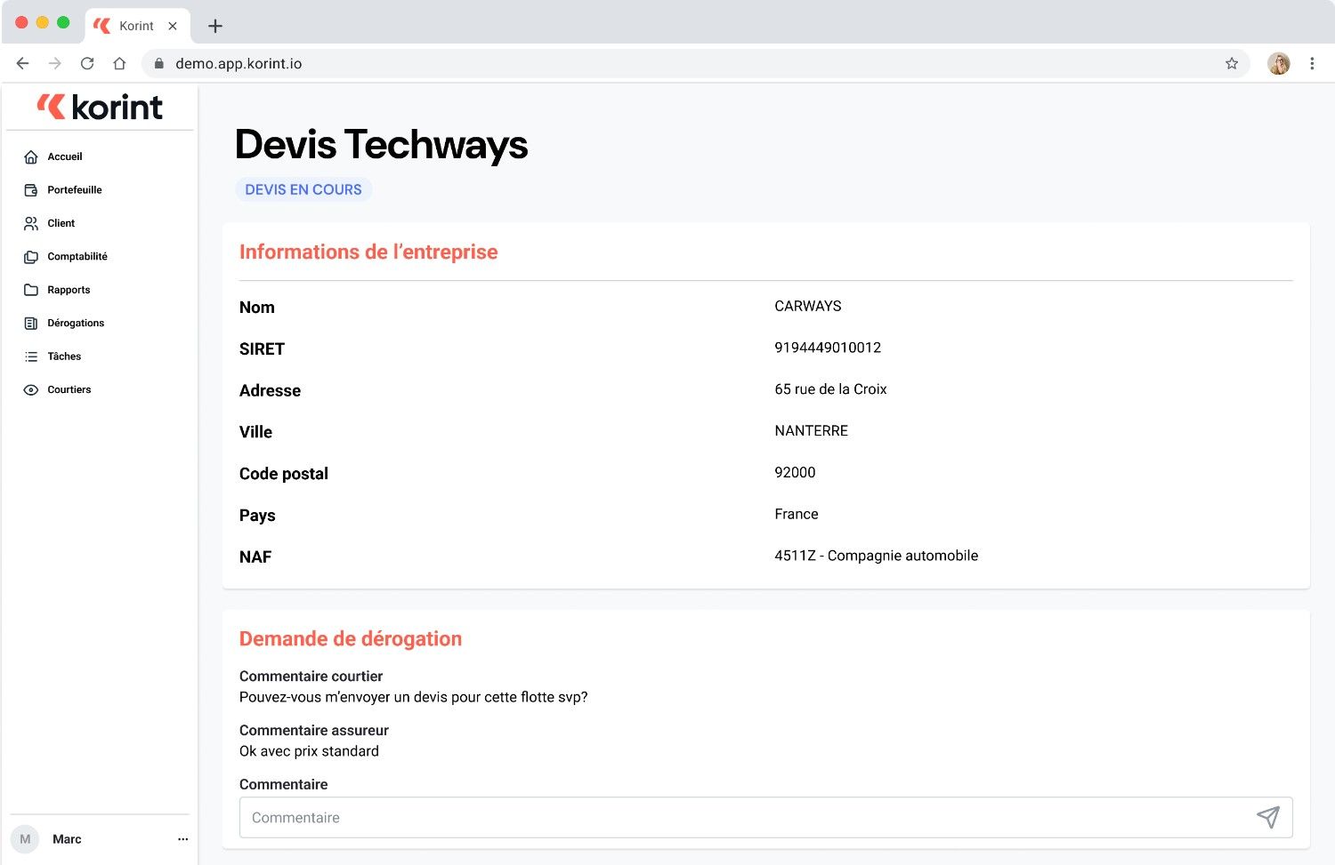This screenshot has width=1335, height=865.
Task: Click the DEVIS EN COURS status badge
Action: pos(303,189)
